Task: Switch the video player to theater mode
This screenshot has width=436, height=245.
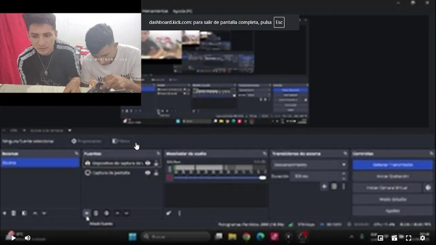Action: click(394, 238)
